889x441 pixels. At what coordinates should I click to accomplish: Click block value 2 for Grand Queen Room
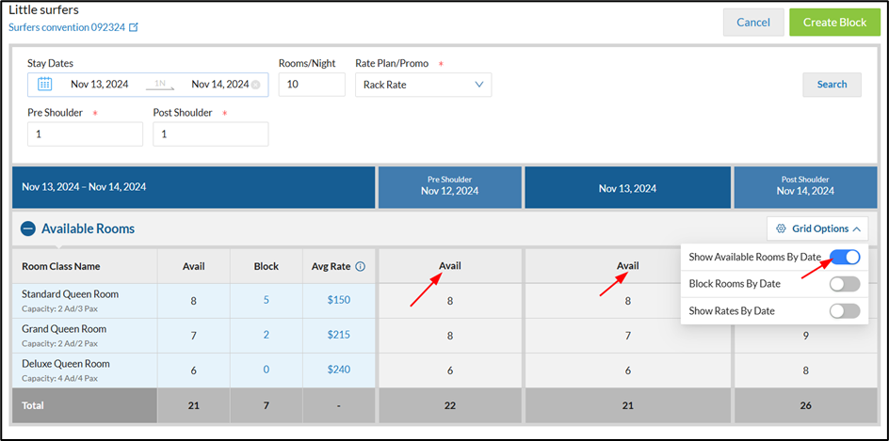(x=266, y=335)
